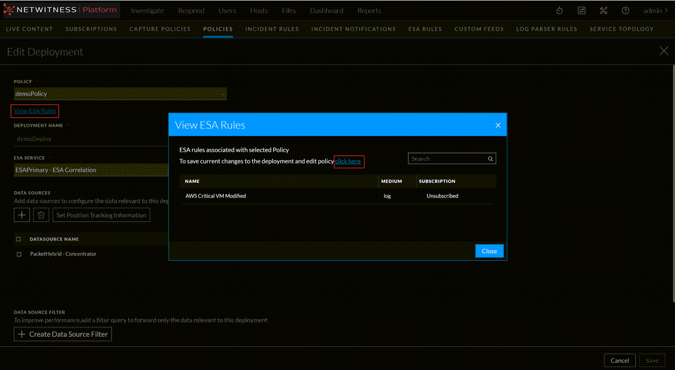675x370 pixels.
Task: Open the jobs list icon
Action: 581,10
